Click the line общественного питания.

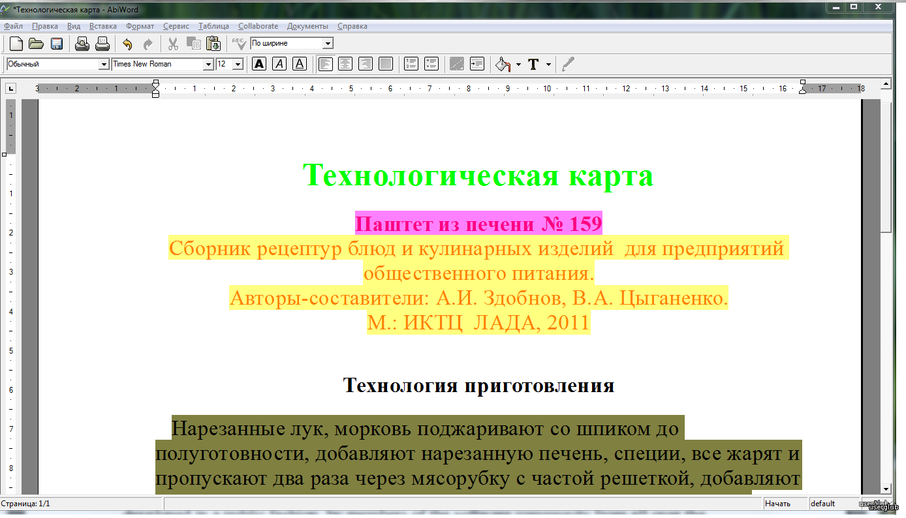click(x=478, y=273)
